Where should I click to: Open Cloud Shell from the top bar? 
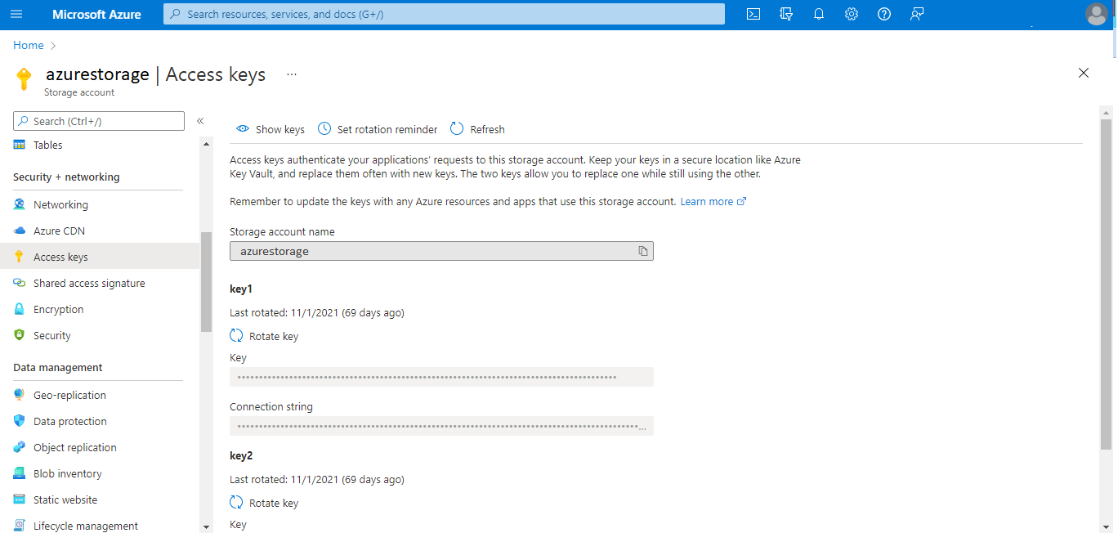point(754,14)
